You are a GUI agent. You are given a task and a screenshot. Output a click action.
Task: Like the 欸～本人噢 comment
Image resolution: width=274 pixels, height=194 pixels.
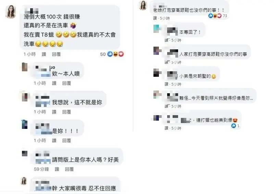pos(54,83)
